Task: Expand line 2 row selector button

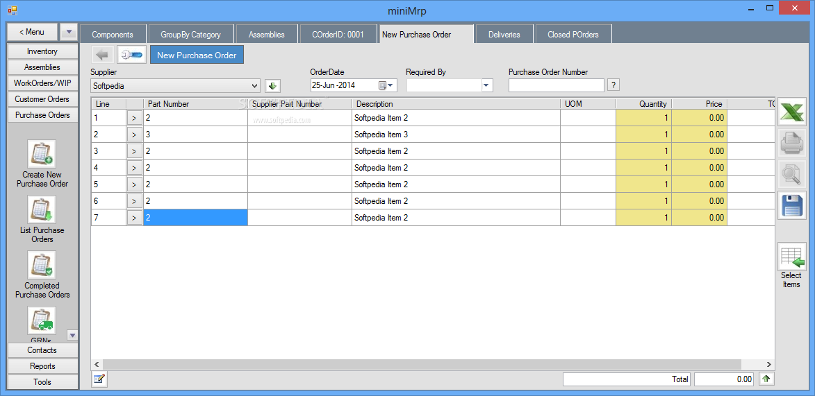Action: (134, 135)
